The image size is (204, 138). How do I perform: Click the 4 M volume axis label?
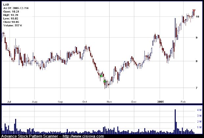pos(199,110)
